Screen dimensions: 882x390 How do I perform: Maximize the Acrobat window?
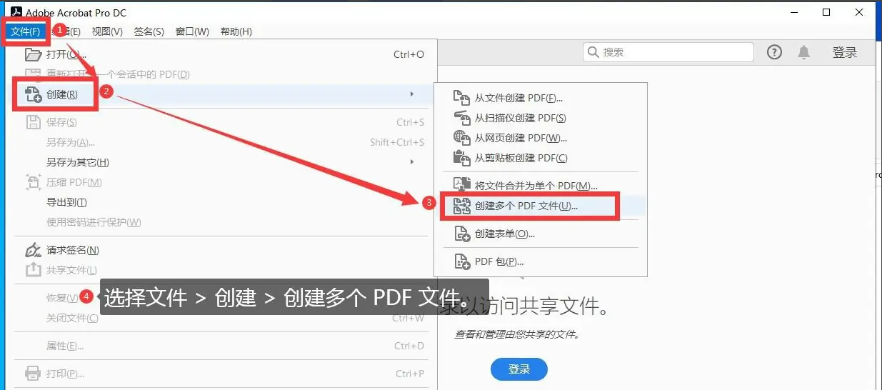(x=826, y=12)
